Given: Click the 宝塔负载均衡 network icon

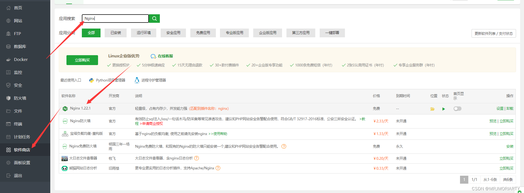Looking at the screenshot, I should click(x=65, y=134).
